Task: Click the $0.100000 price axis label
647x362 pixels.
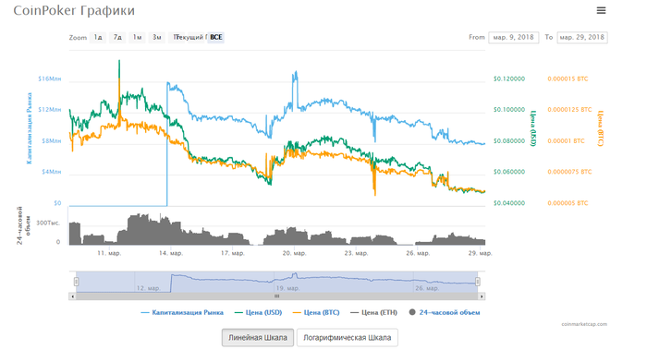Action: point(509,110)
